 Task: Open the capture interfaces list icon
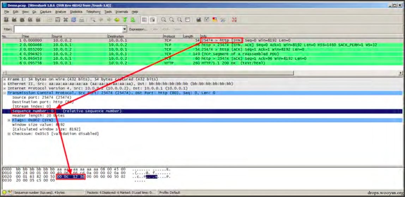coord(6,20)
